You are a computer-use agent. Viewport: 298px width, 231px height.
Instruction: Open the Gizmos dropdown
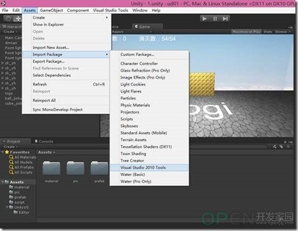pyautogui.click(x=282, y=32)
